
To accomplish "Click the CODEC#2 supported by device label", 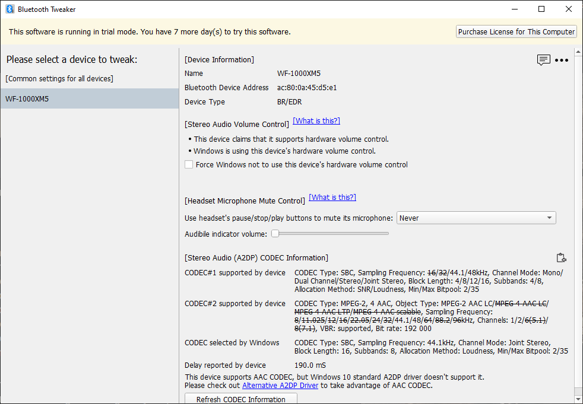I will (x=235, y=304).
